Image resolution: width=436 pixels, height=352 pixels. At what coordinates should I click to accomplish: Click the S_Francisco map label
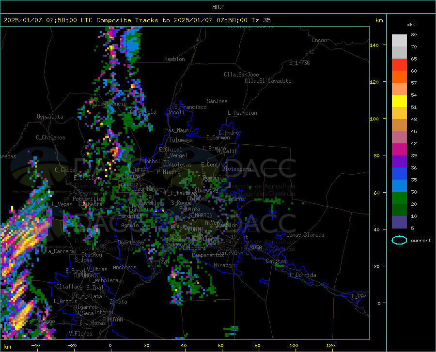point(190,107)
